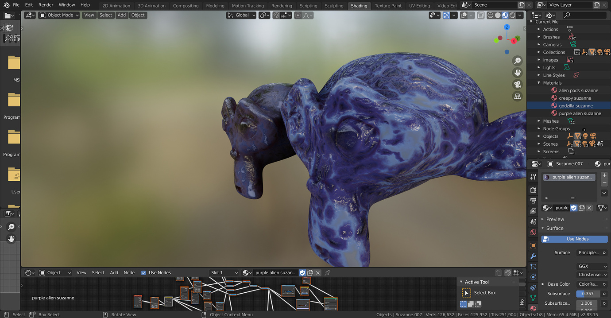Switch to solid viewport shading

[498, 15]
